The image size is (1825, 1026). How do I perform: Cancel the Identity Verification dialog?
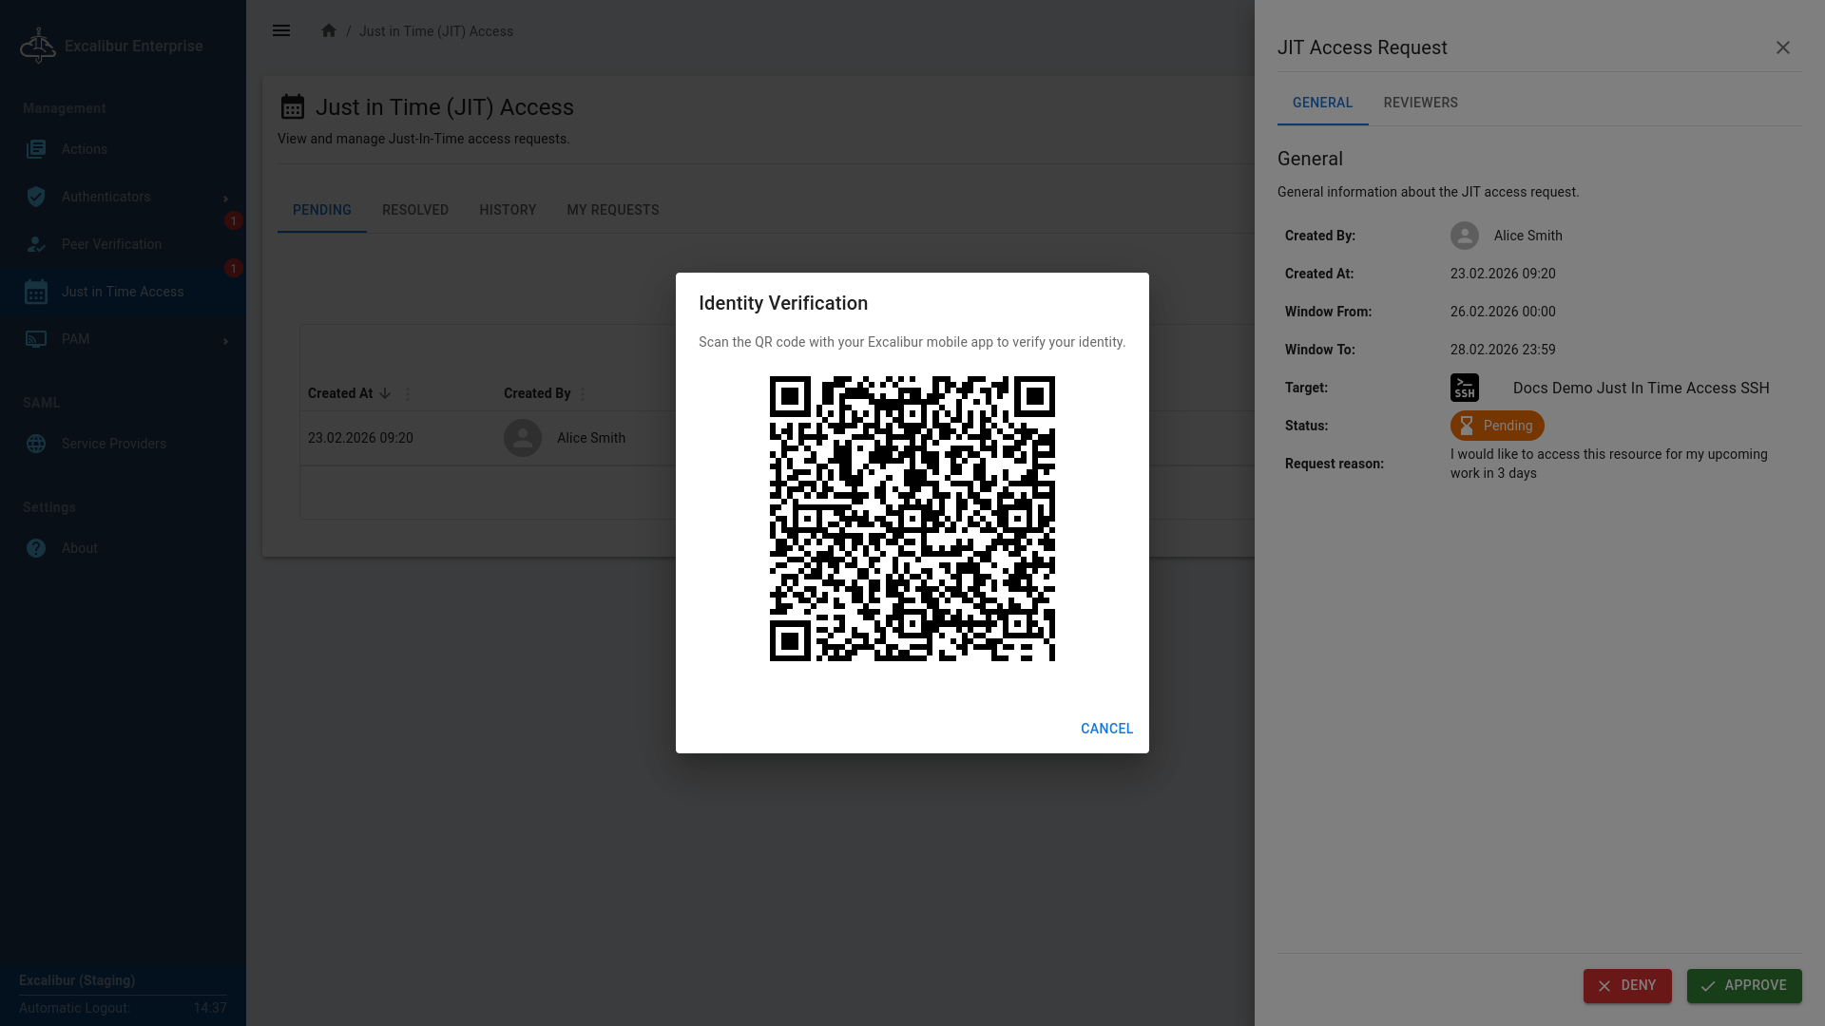1106,729
